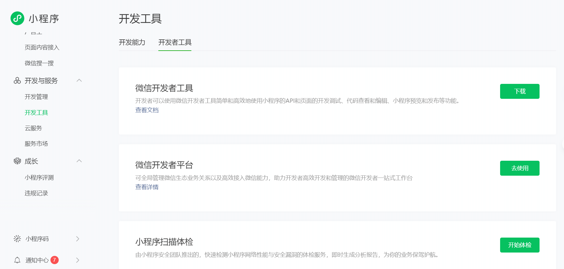Click the 开始体检 button

tap(520, 245)
